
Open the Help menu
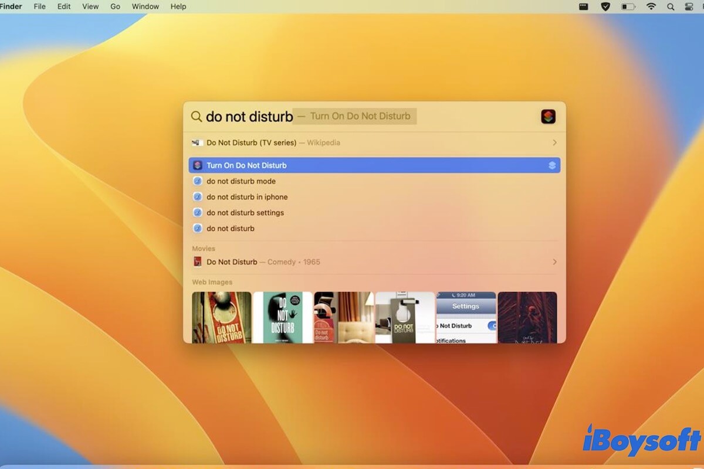pyautogui.click(x=178, y=6)
